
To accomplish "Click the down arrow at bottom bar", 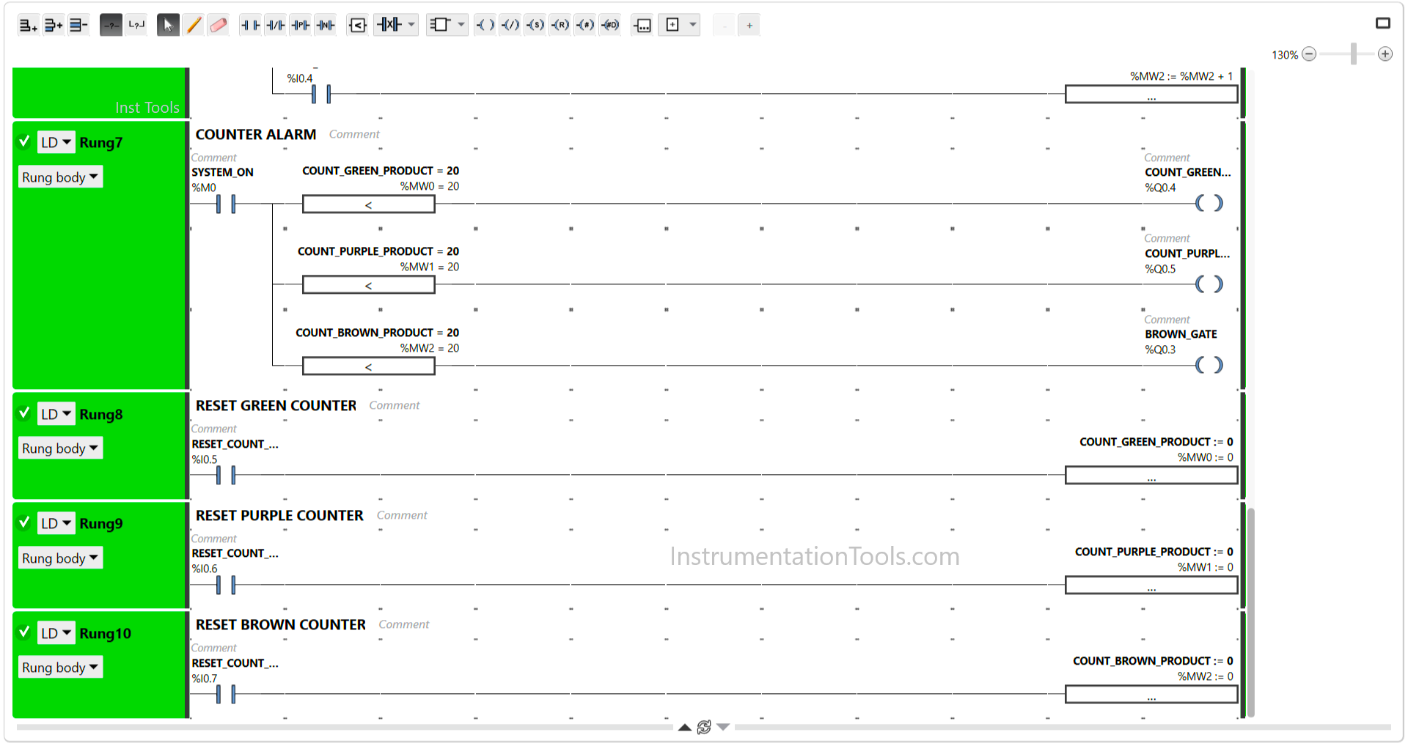I will pyautogui.click(x=723, y=727).
